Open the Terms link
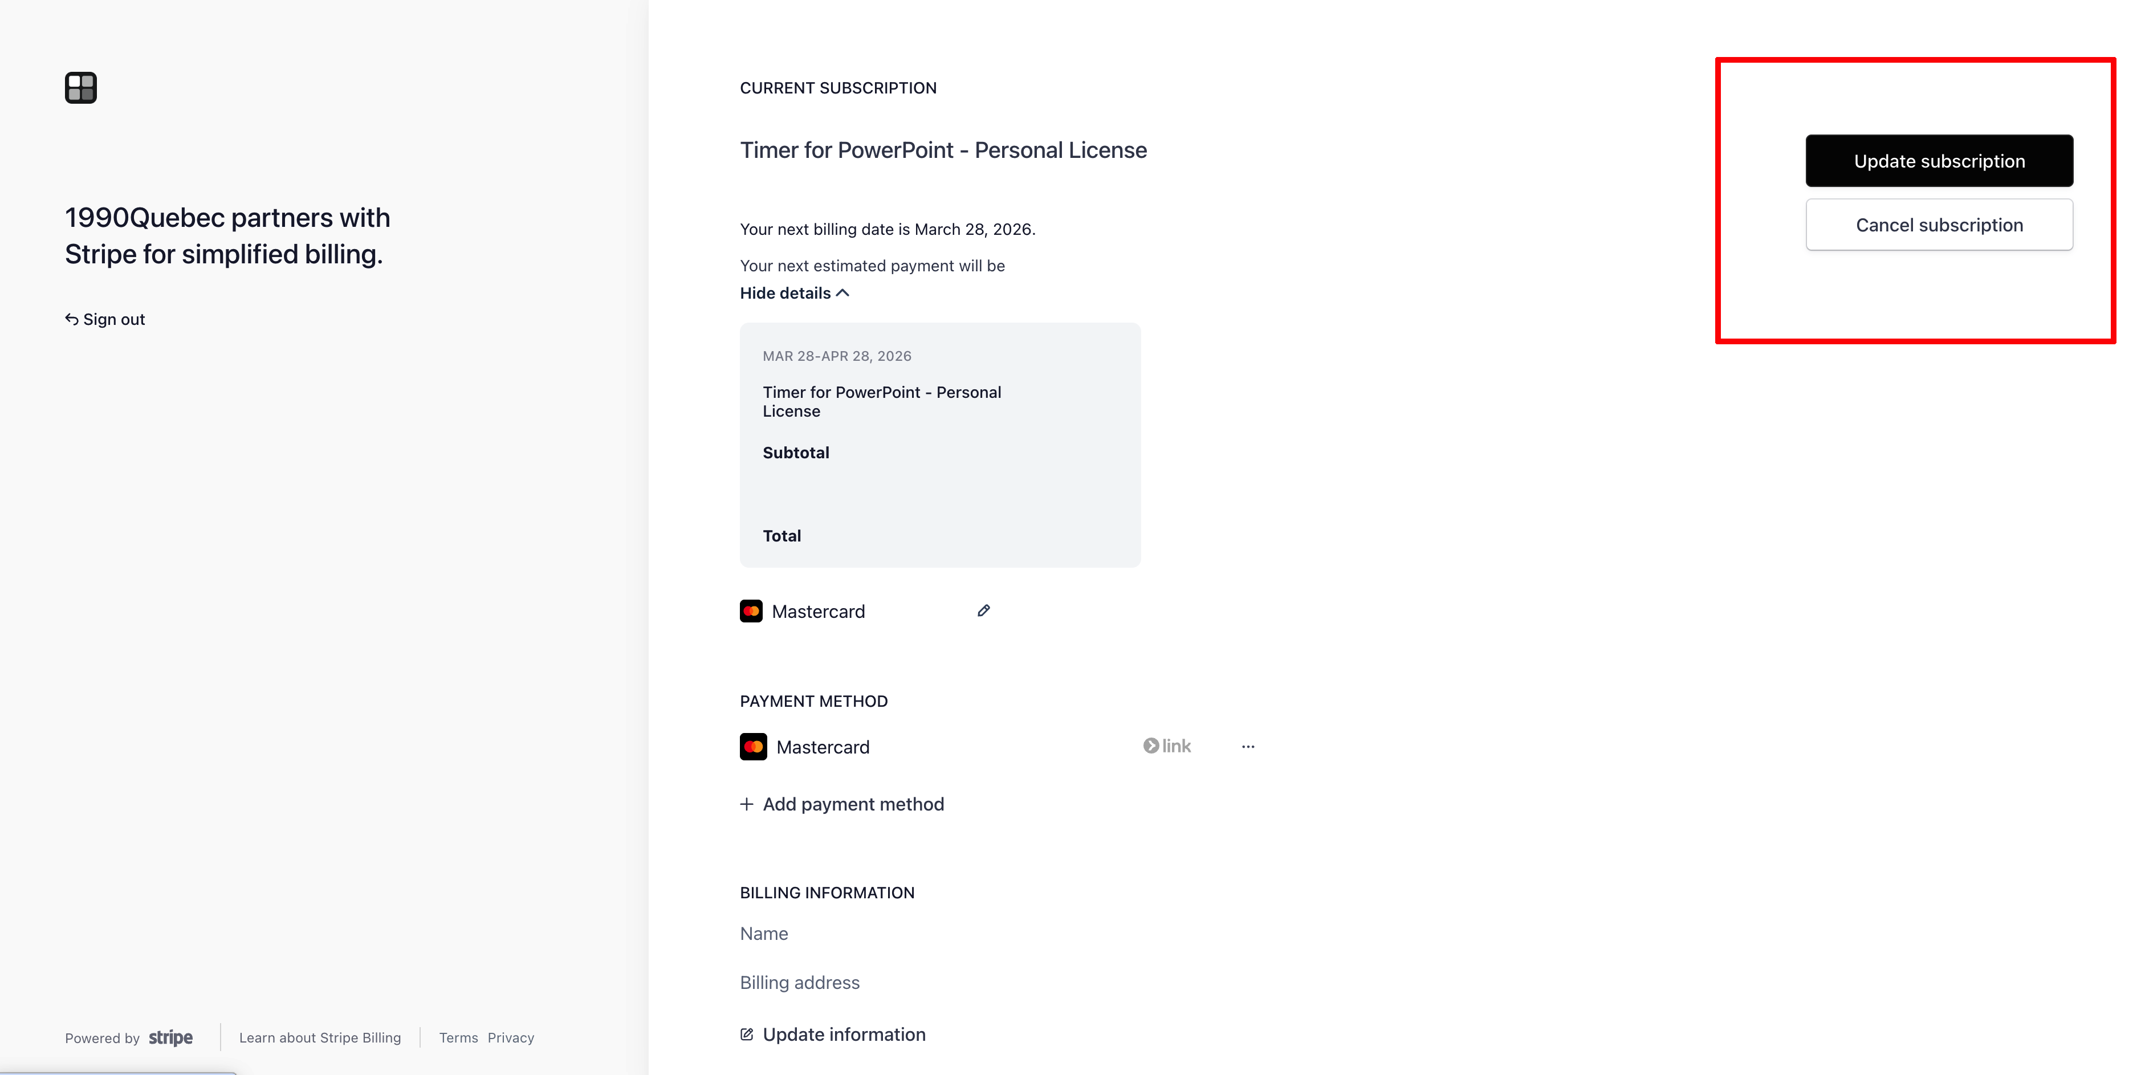The image size is (2141, 1075). (x=458, y=1037)
